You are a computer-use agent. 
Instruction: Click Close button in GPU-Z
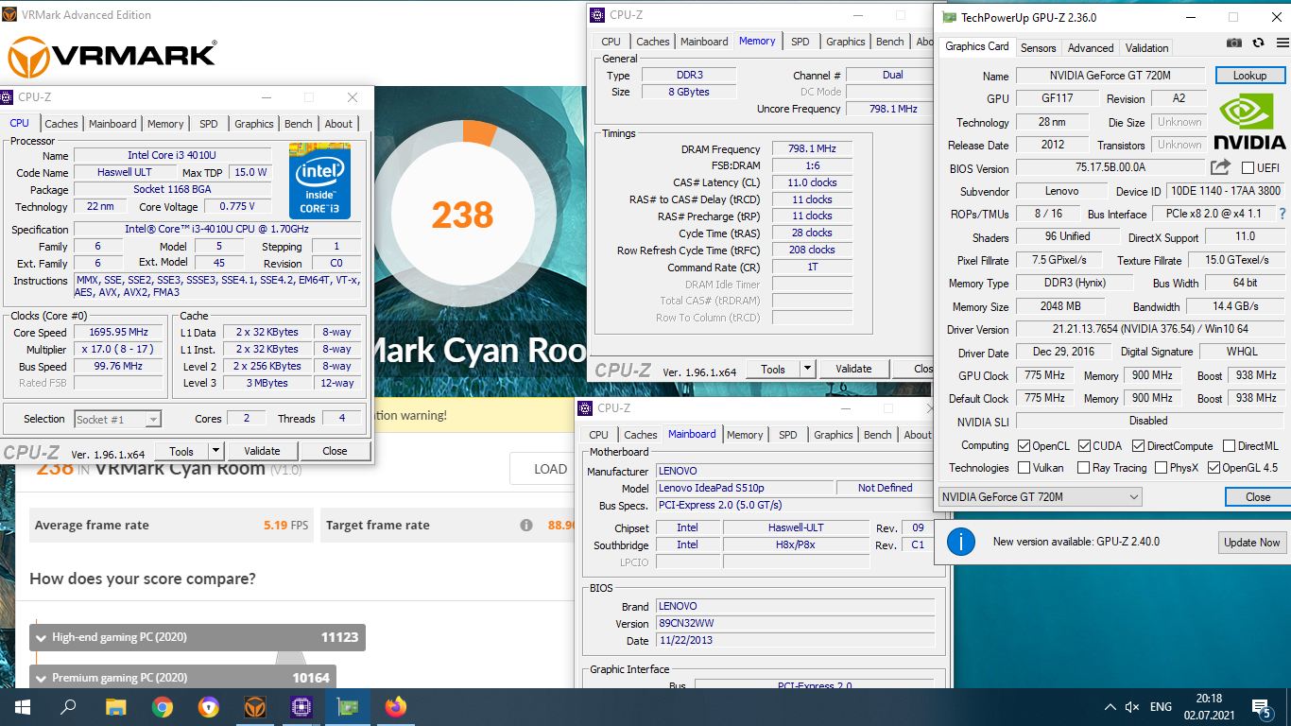point(1257,496)
